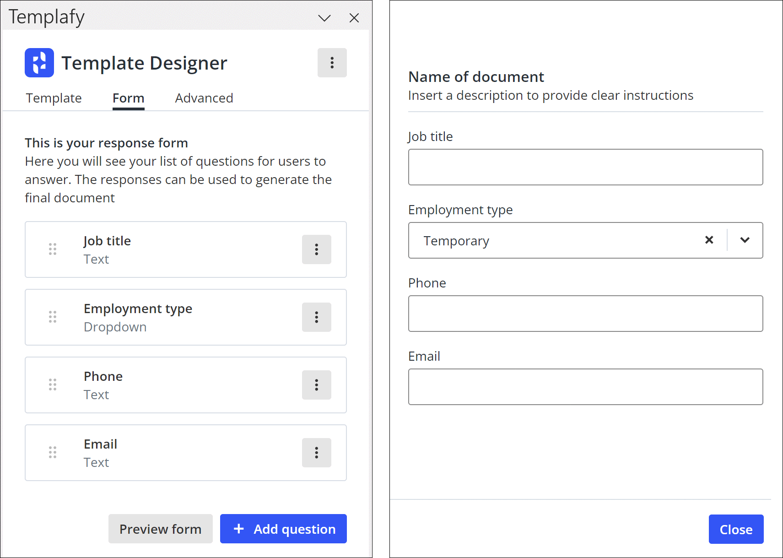This screenshot has height=558, width=783.
Task: Open the Advanced tab
Action: pos(204,98)
